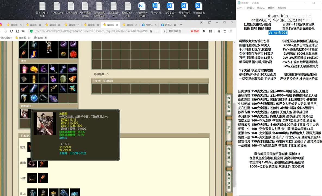This screenshot has width=322, height=196.
Task: Click the browser undo arrow icon
Action: [225, 31]
